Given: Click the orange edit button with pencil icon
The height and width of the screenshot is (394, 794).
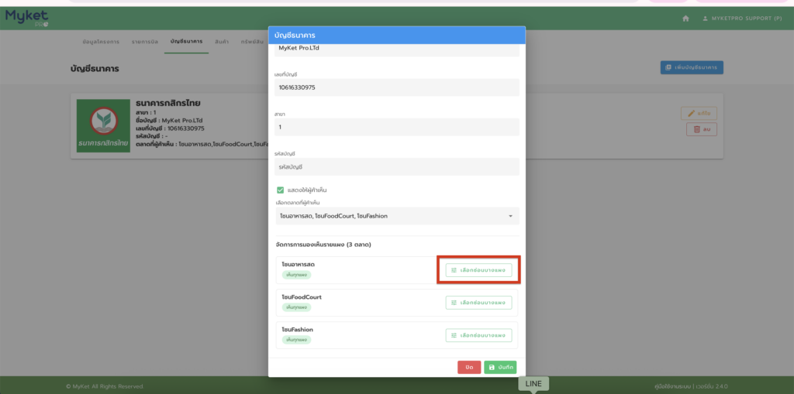Looking at the screenshot, I should click(699, 113).
